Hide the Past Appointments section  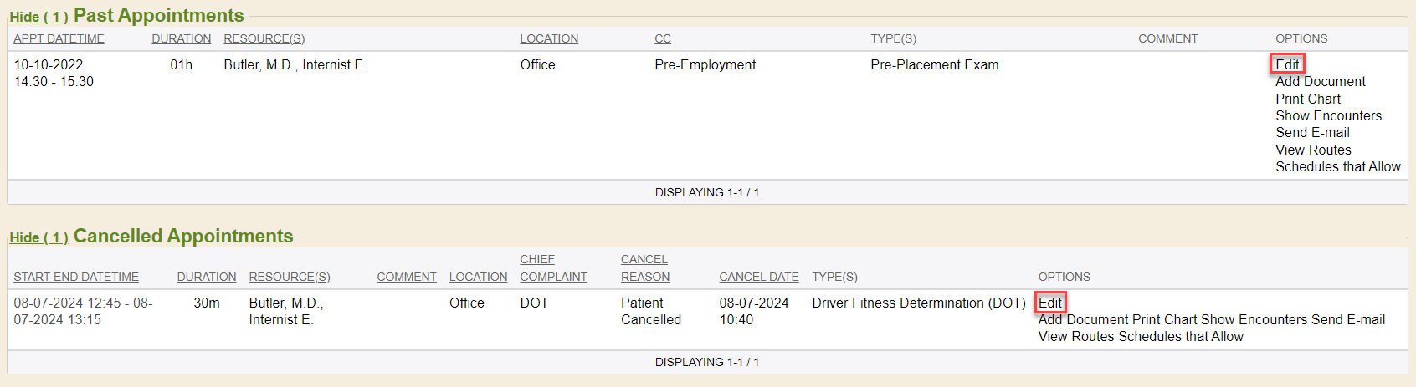click(x=38, y=17)
